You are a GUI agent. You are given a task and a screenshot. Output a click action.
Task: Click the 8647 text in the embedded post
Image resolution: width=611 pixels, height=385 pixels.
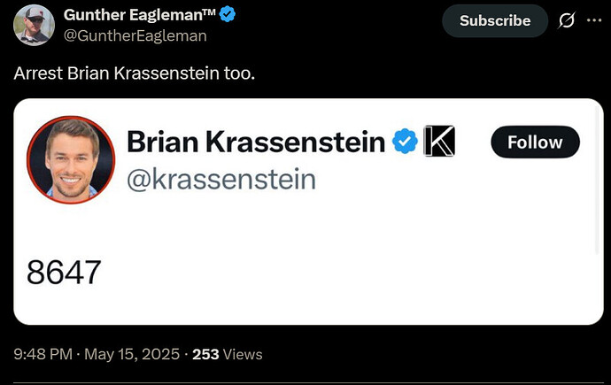point(64,272)
